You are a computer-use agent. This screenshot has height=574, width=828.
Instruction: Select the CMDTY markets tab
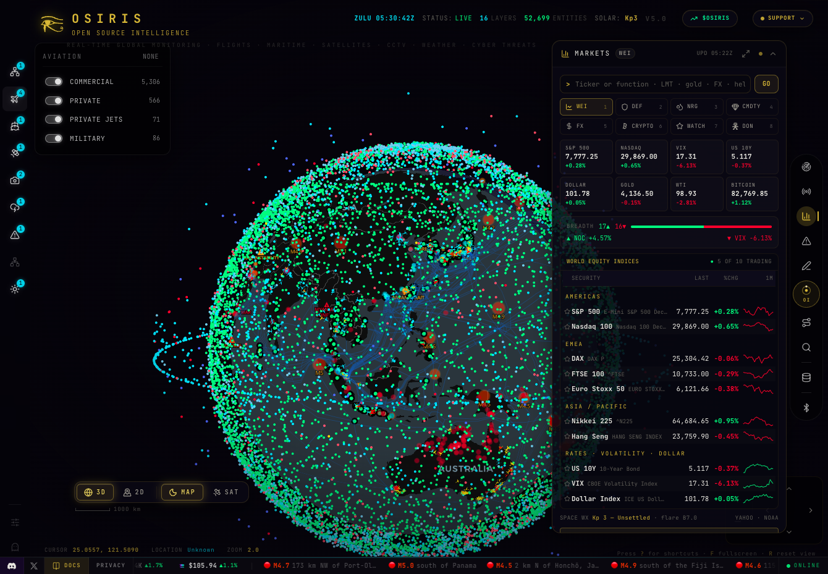coord(752,107)
